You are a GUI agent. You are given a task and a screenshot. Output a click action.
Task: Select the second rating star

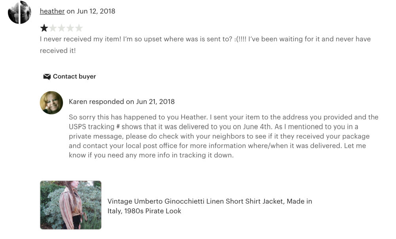(x=53, y=28)
